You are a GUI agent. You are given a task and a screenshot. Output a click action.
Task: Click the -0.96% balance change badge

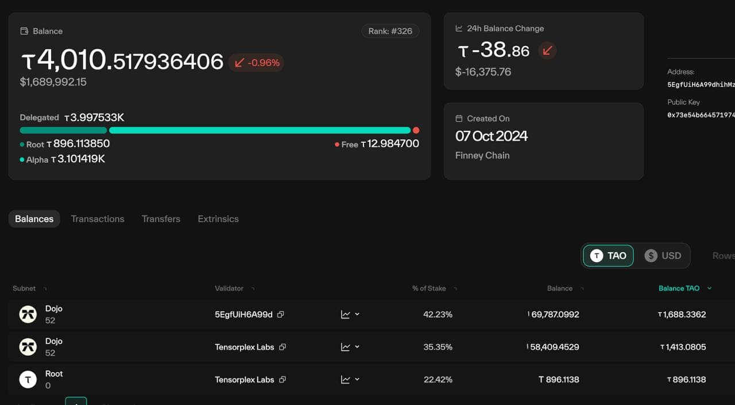[x=256, y=63]
